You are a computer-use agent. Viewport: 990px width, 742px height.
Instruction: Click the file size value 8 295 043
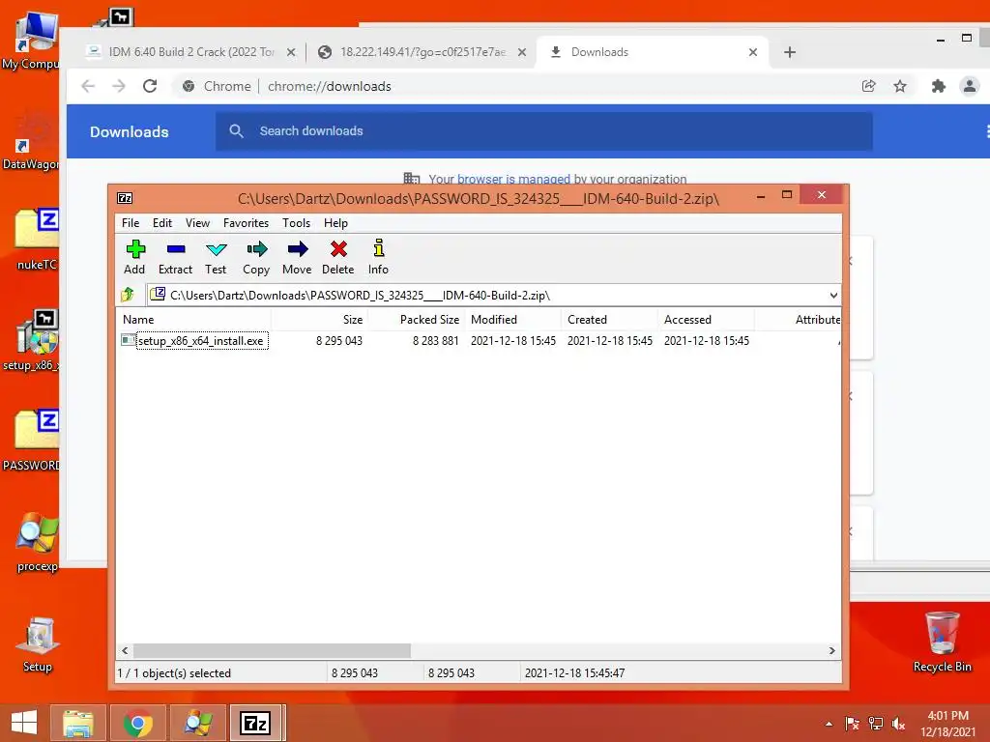(x=339, y=341)
